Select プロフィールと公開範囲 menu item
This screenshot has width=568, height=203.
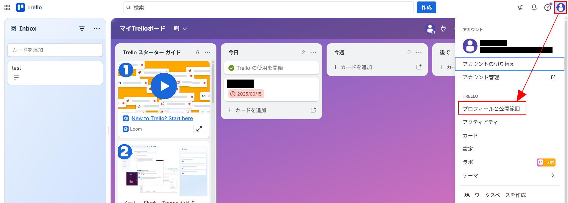[510, 109]
